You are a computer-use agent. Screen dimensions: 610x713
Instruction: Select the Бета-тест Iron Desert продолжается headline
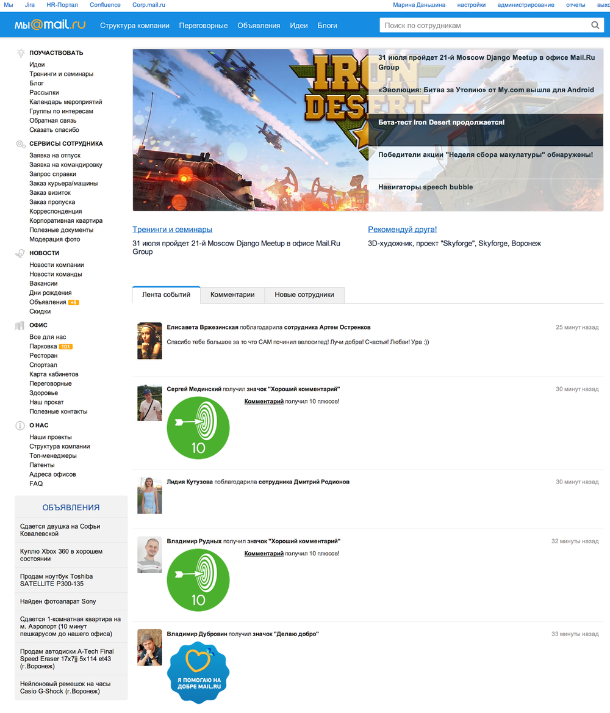tap(442, 122)
